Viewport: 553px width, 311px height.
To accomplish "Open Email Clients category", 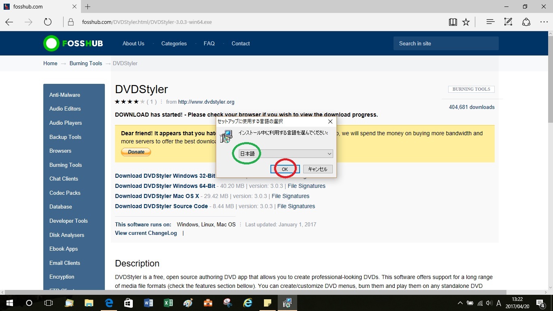I will tap(65, 263).
